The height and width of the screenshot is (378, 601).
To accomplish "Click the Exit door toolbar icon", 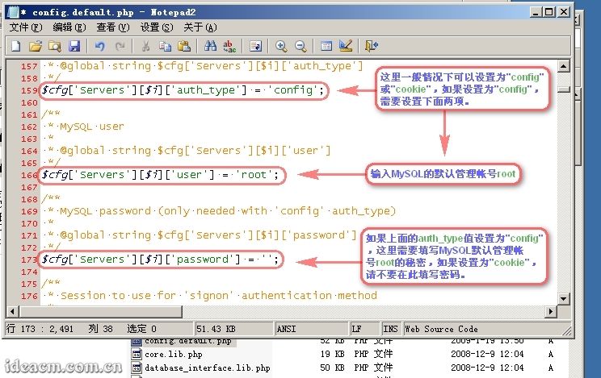I will click(x=372, y=46).
